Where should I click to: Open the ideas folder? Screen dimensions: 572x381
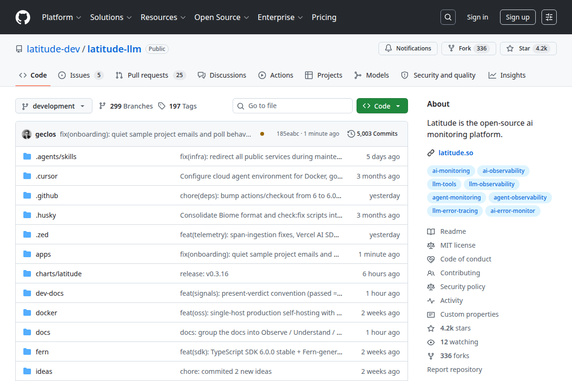click(x=44, y=371)
